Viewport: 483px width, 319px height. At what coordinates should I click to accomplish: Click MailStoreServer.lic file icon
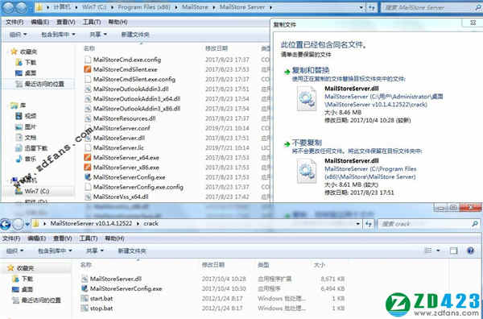coord(88,147)
